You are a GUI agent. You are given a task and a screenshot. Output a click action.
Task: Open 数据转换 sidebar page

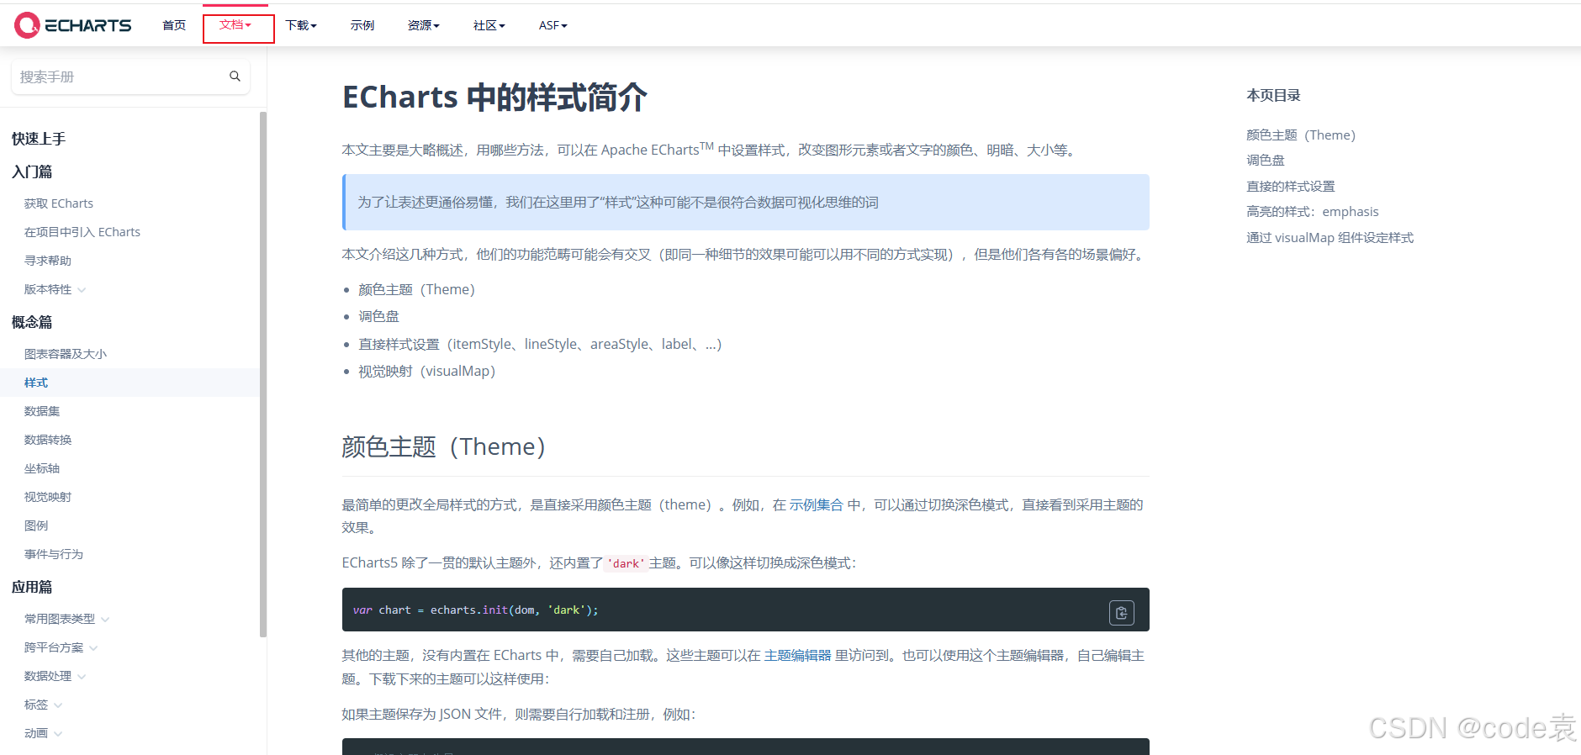pos(48,440)
